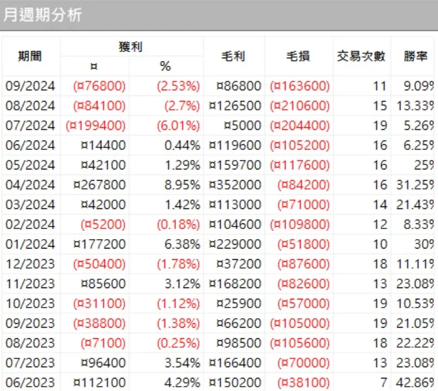
Task: Click the loss percent (0.18%)
Action: tap(178, 224)
